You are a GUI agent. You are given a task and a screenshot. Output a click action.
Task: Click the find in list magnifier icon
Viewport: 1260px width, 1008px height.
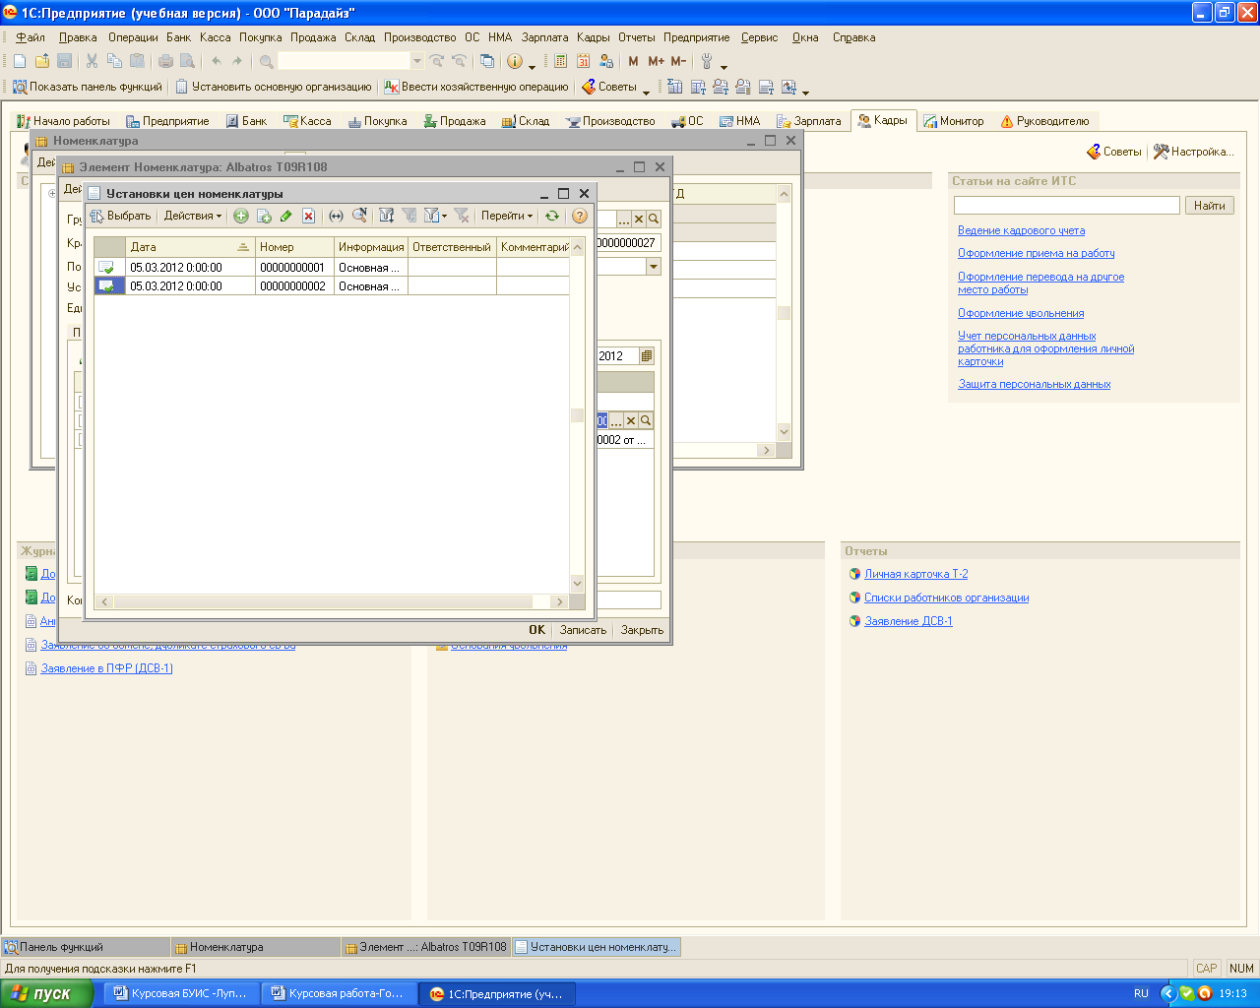point(359,217)
